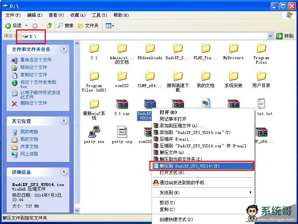Toggle the 文件夹 folders pane button
The height and width of the screenshot is (224, 298).
pos(88,25)
